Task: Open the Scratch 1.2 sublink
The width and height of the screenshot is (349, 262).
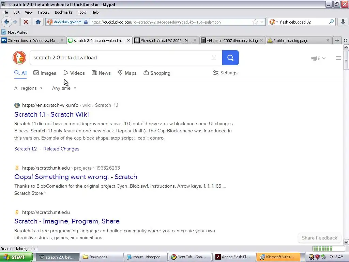Action: 25,149
